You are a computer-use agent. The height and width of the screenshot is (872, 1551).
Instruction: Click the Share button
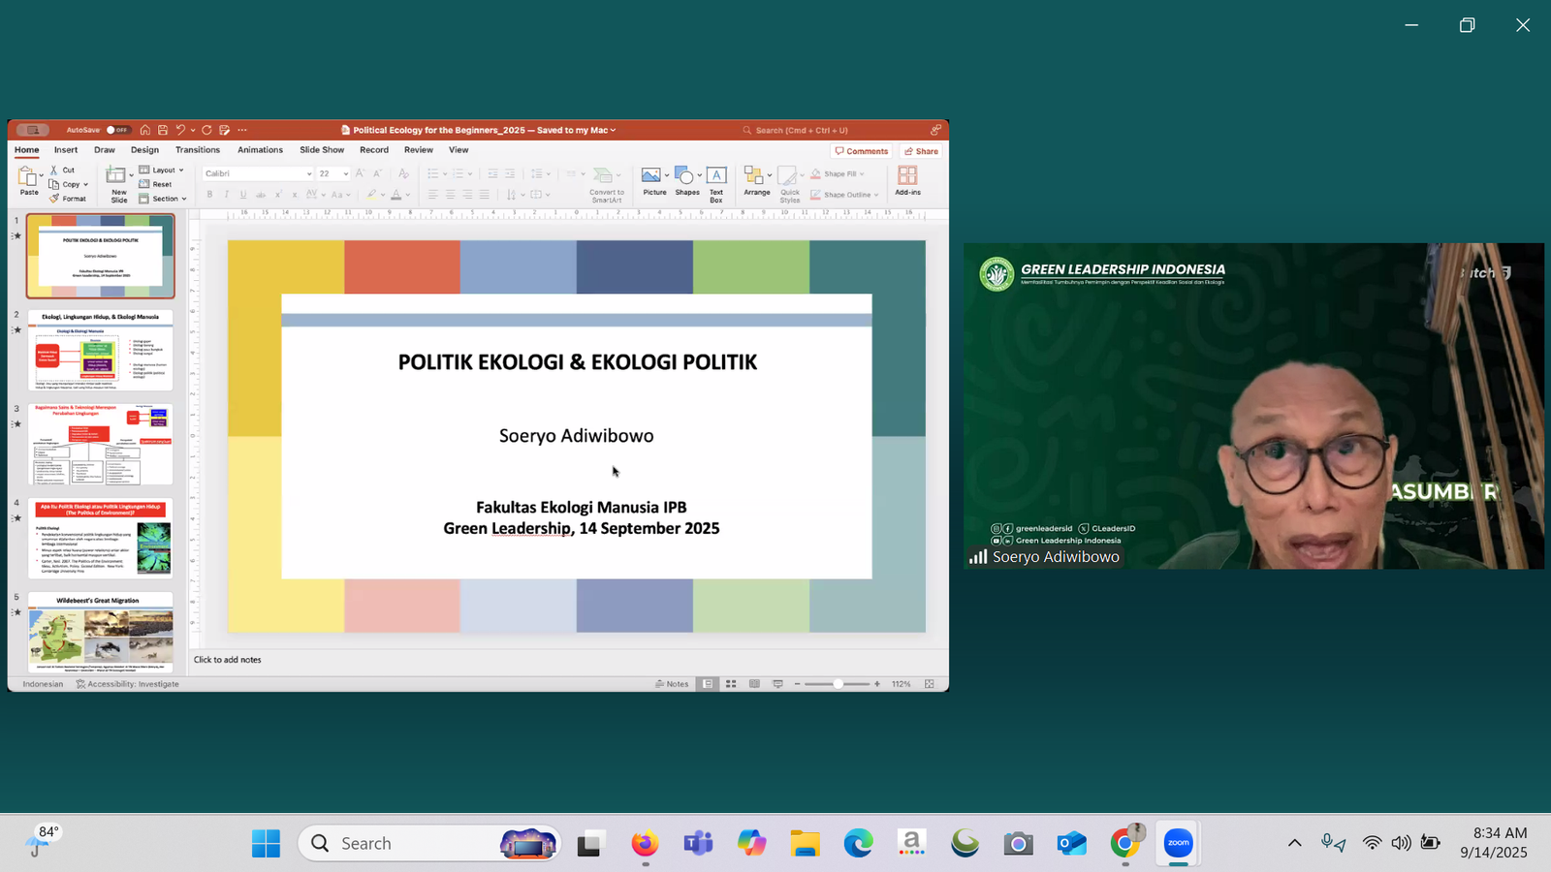tap(921, 151)
